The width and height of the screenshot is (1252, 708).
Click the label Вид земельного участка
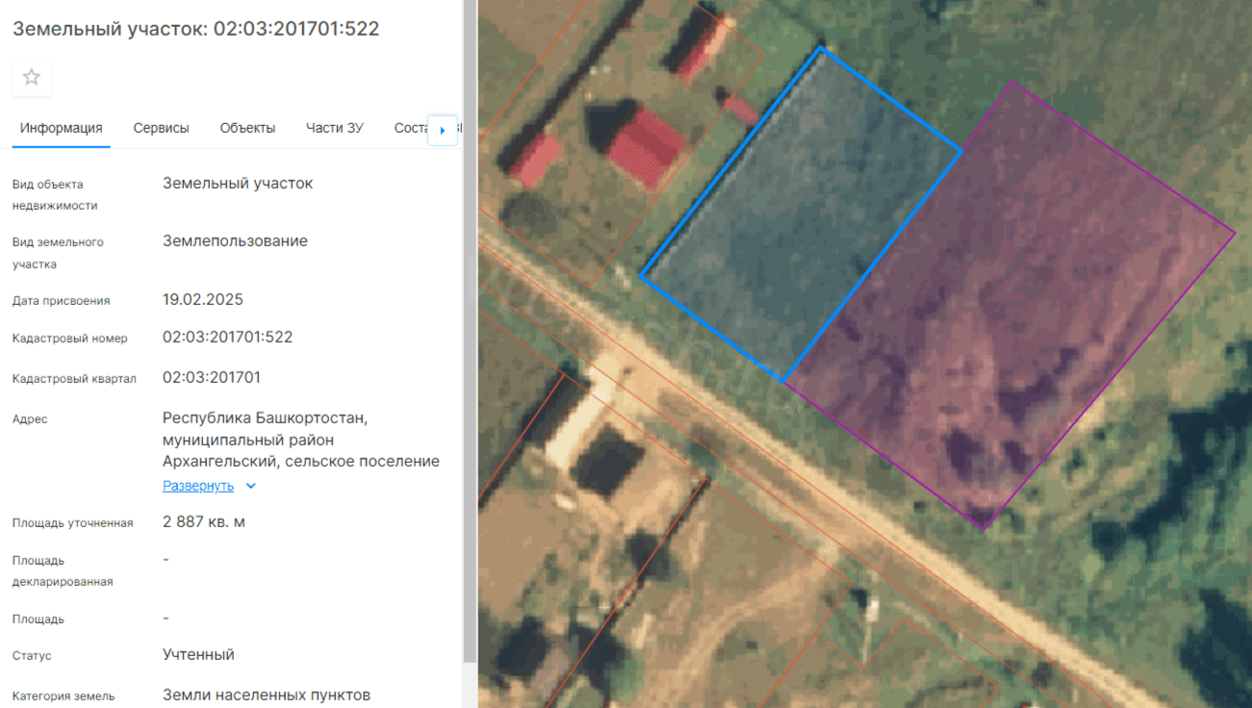58,252
